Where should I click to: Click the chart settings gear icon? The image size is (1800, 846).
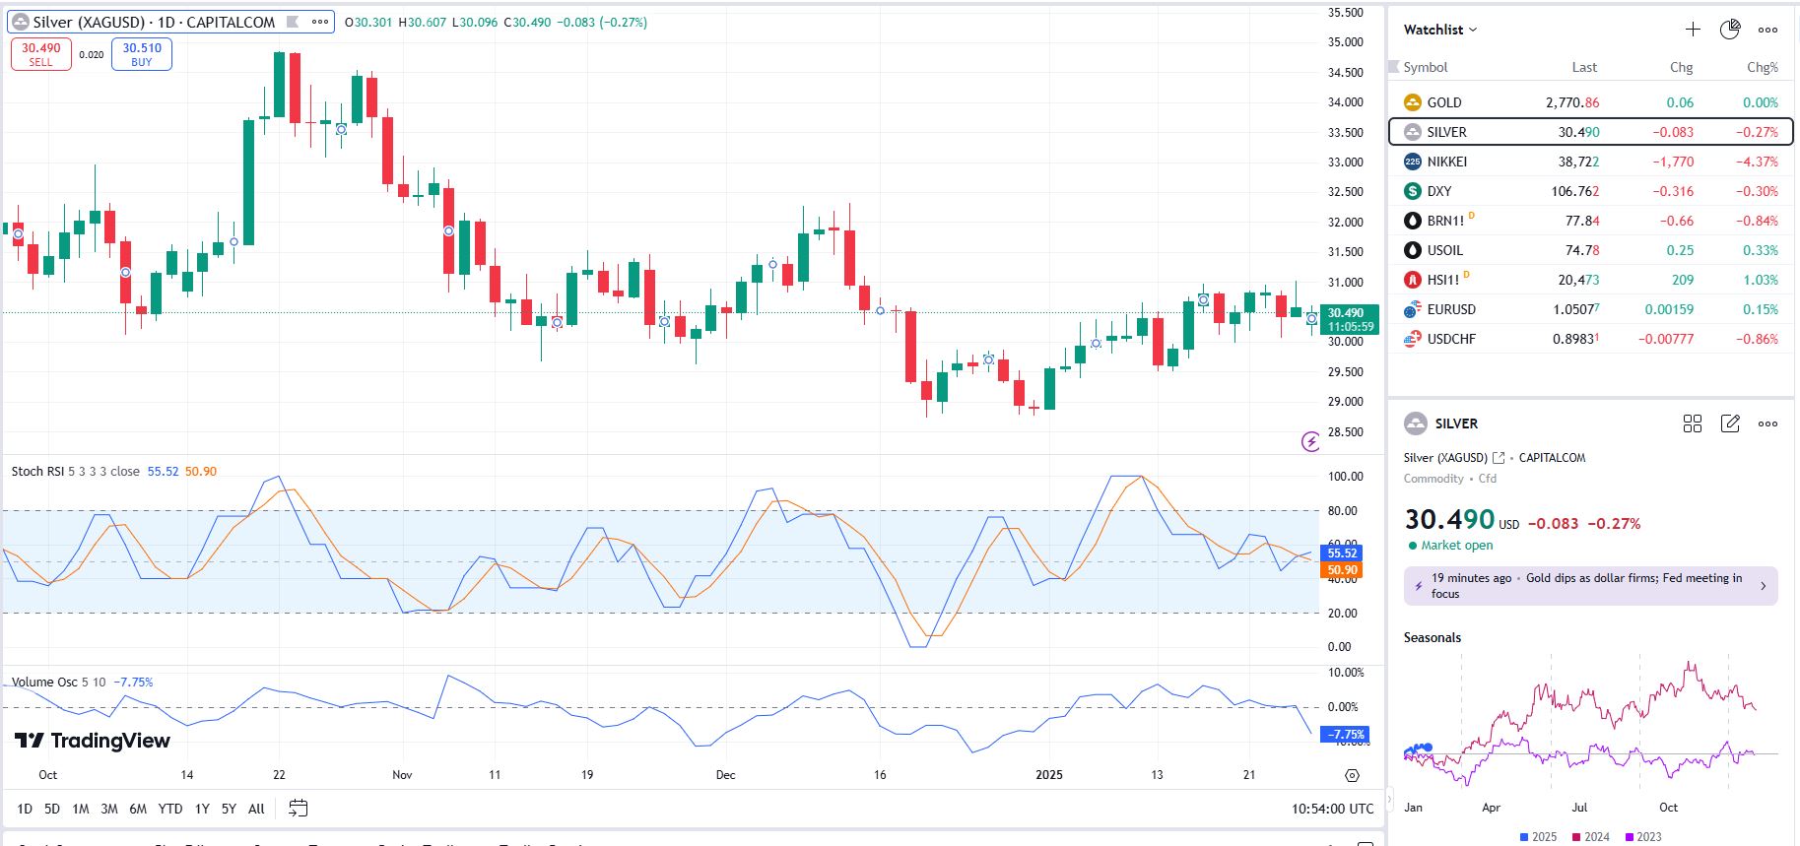click(x=1352, y=776)
